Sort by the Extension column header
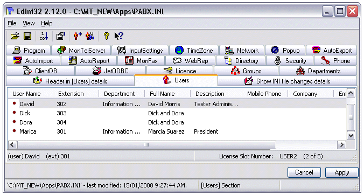This screenshot has width=364, height=195. click(76, 94)
